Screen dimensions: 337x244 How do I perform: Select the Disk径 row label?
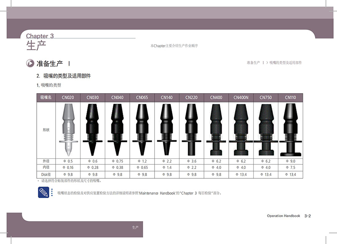coord(46,174)
